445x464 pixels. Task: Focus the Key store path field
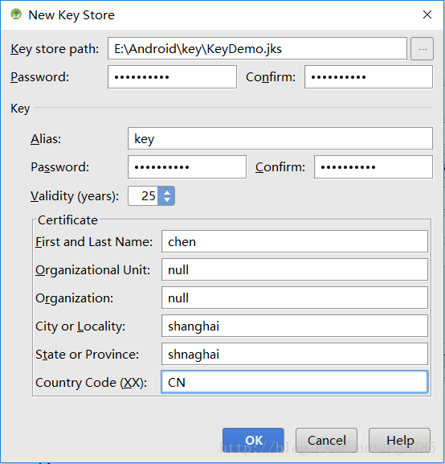(x=257, y=48)
